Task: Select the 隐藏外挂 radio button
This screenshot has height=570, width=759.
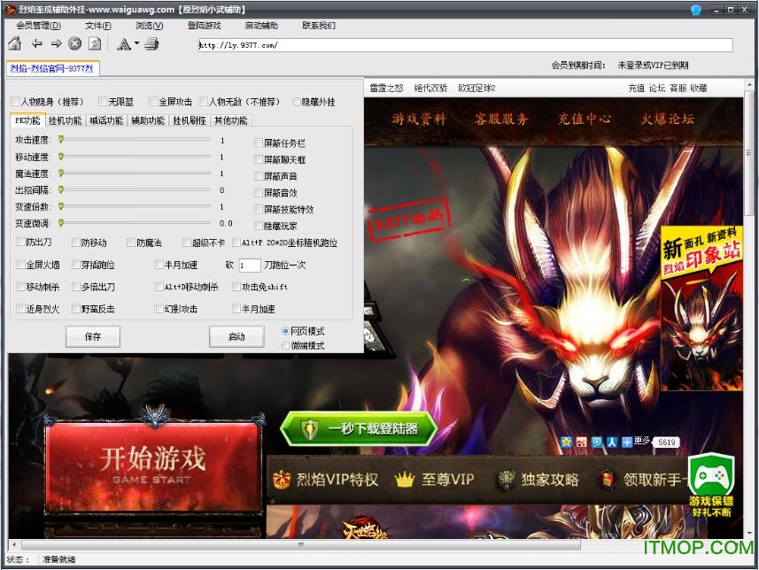Action: [x=296, y=102]
